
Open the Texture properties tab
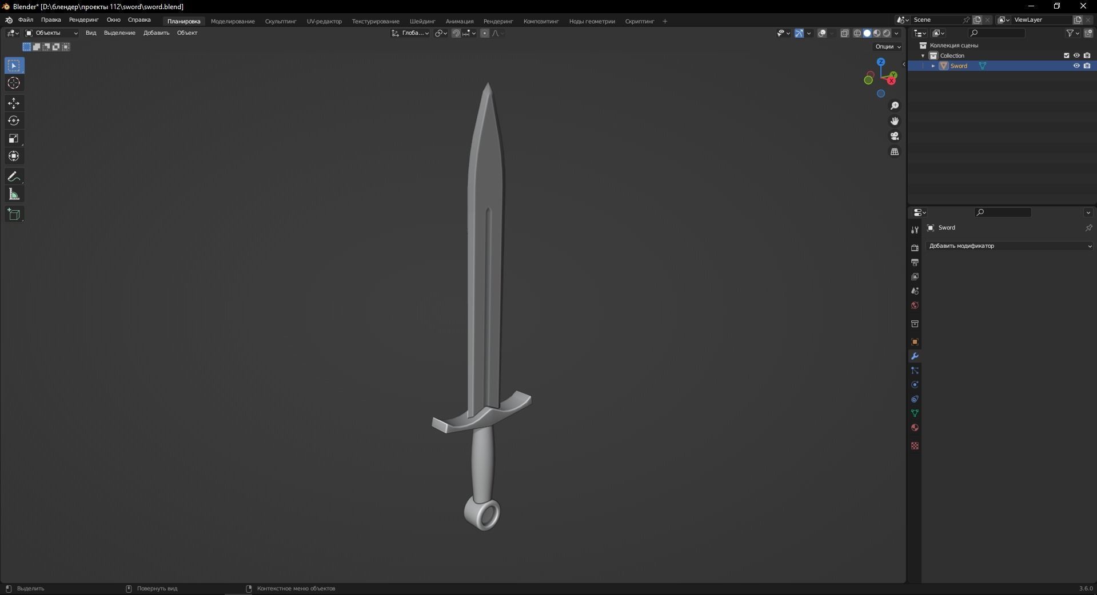(x=915, y=446)
